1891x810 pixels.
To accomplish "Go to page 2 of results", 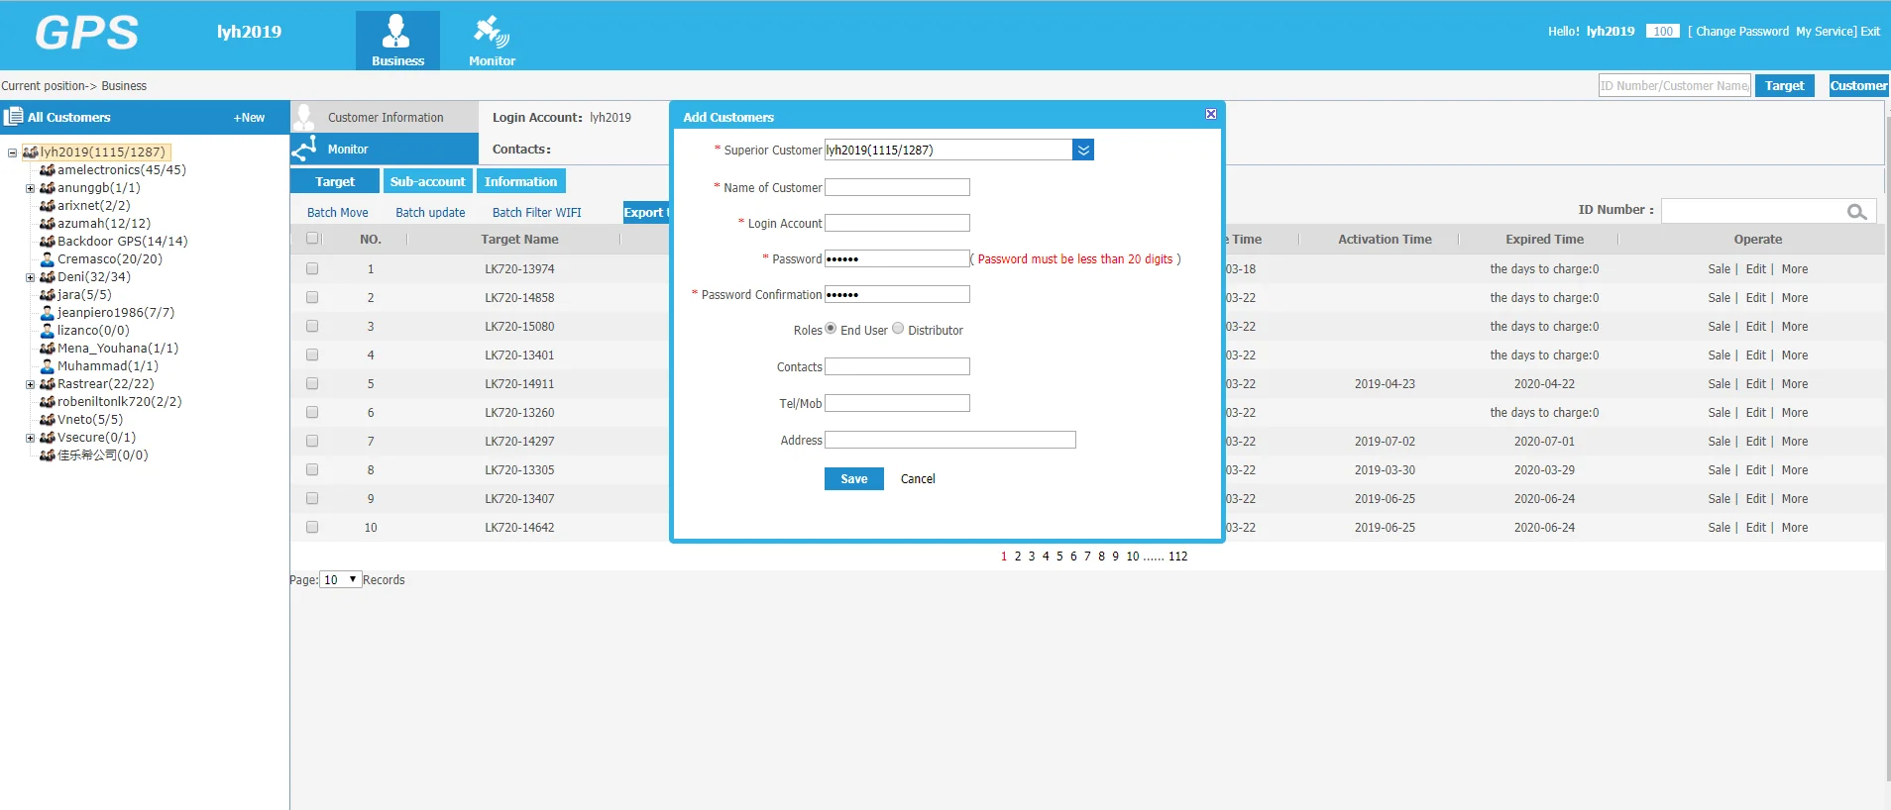I will (1017, 557).
